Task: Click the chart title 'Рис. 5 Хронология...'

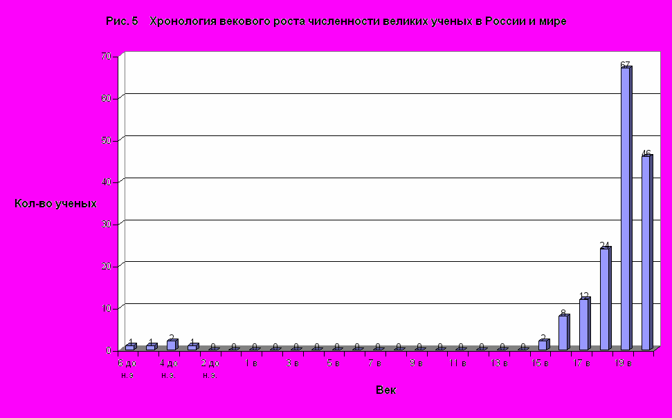Action: click(336, 21)
